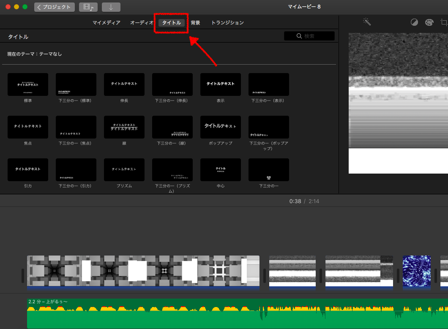
Task: Pick the 中心 title thumbnail
Action: [x=221, y=170]
